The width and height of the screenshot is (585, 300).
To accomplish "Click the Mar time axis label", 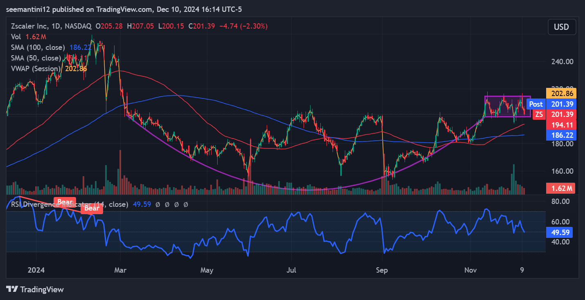I will coord(121,270).
